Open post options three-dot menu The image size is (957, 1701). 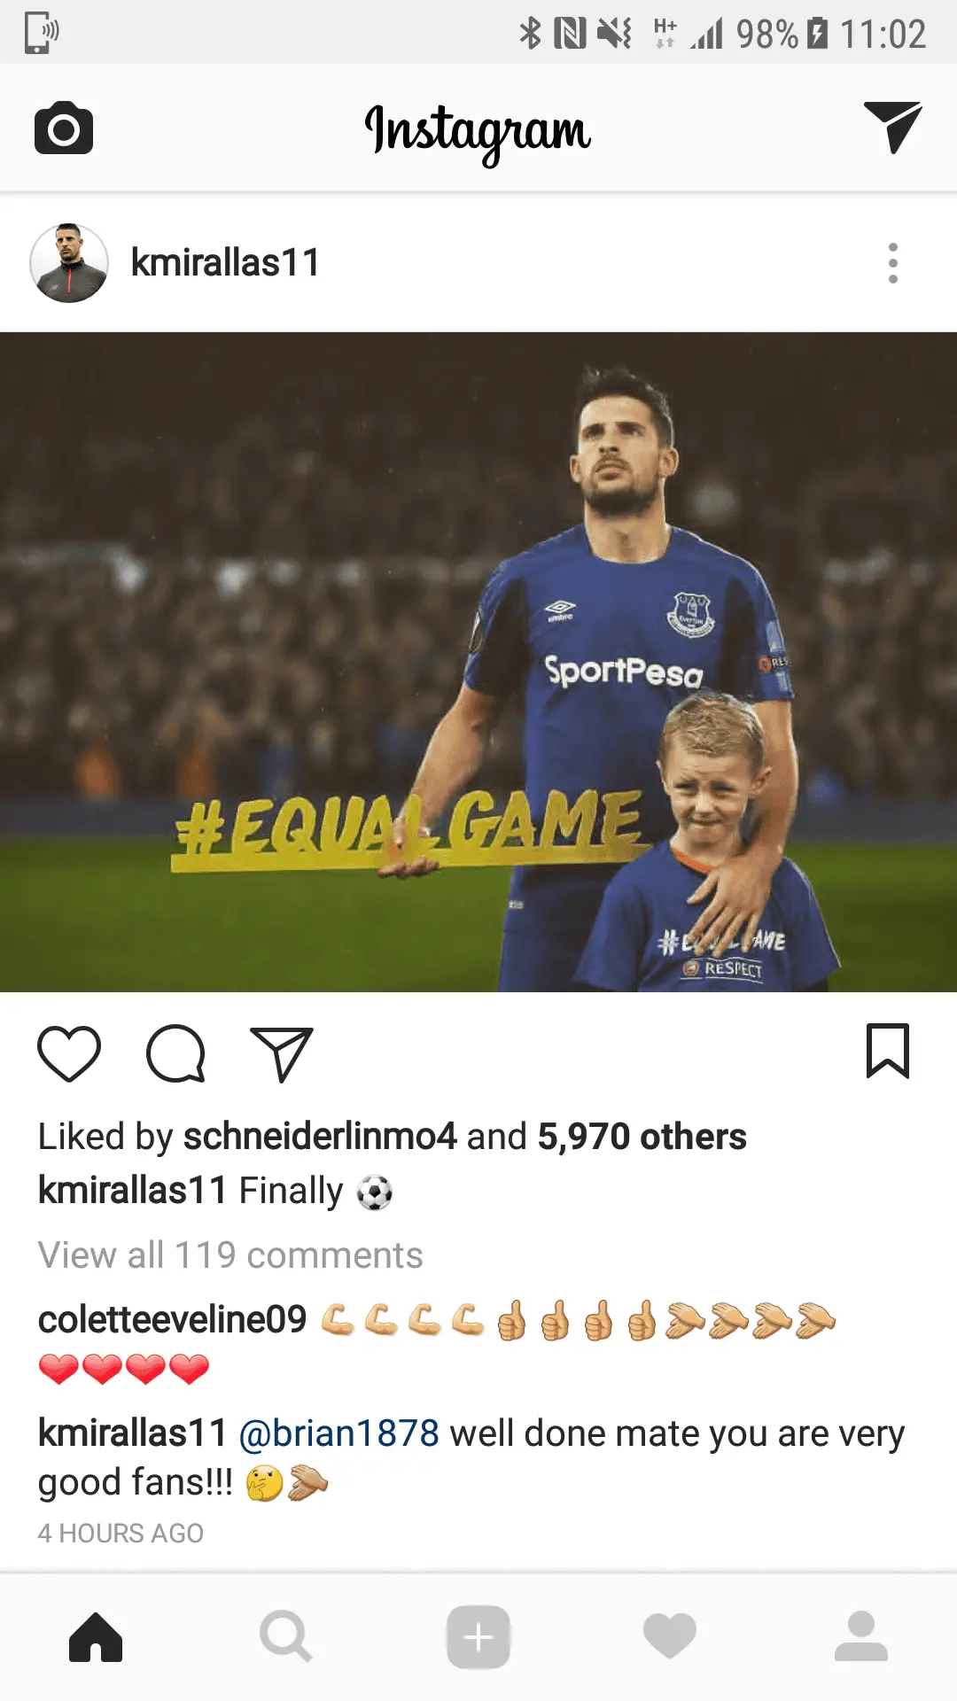(x=893, y=263)
